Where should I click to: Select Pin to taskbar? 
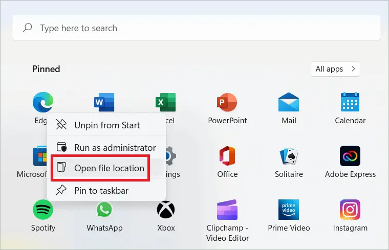click(x=106, y=191)
